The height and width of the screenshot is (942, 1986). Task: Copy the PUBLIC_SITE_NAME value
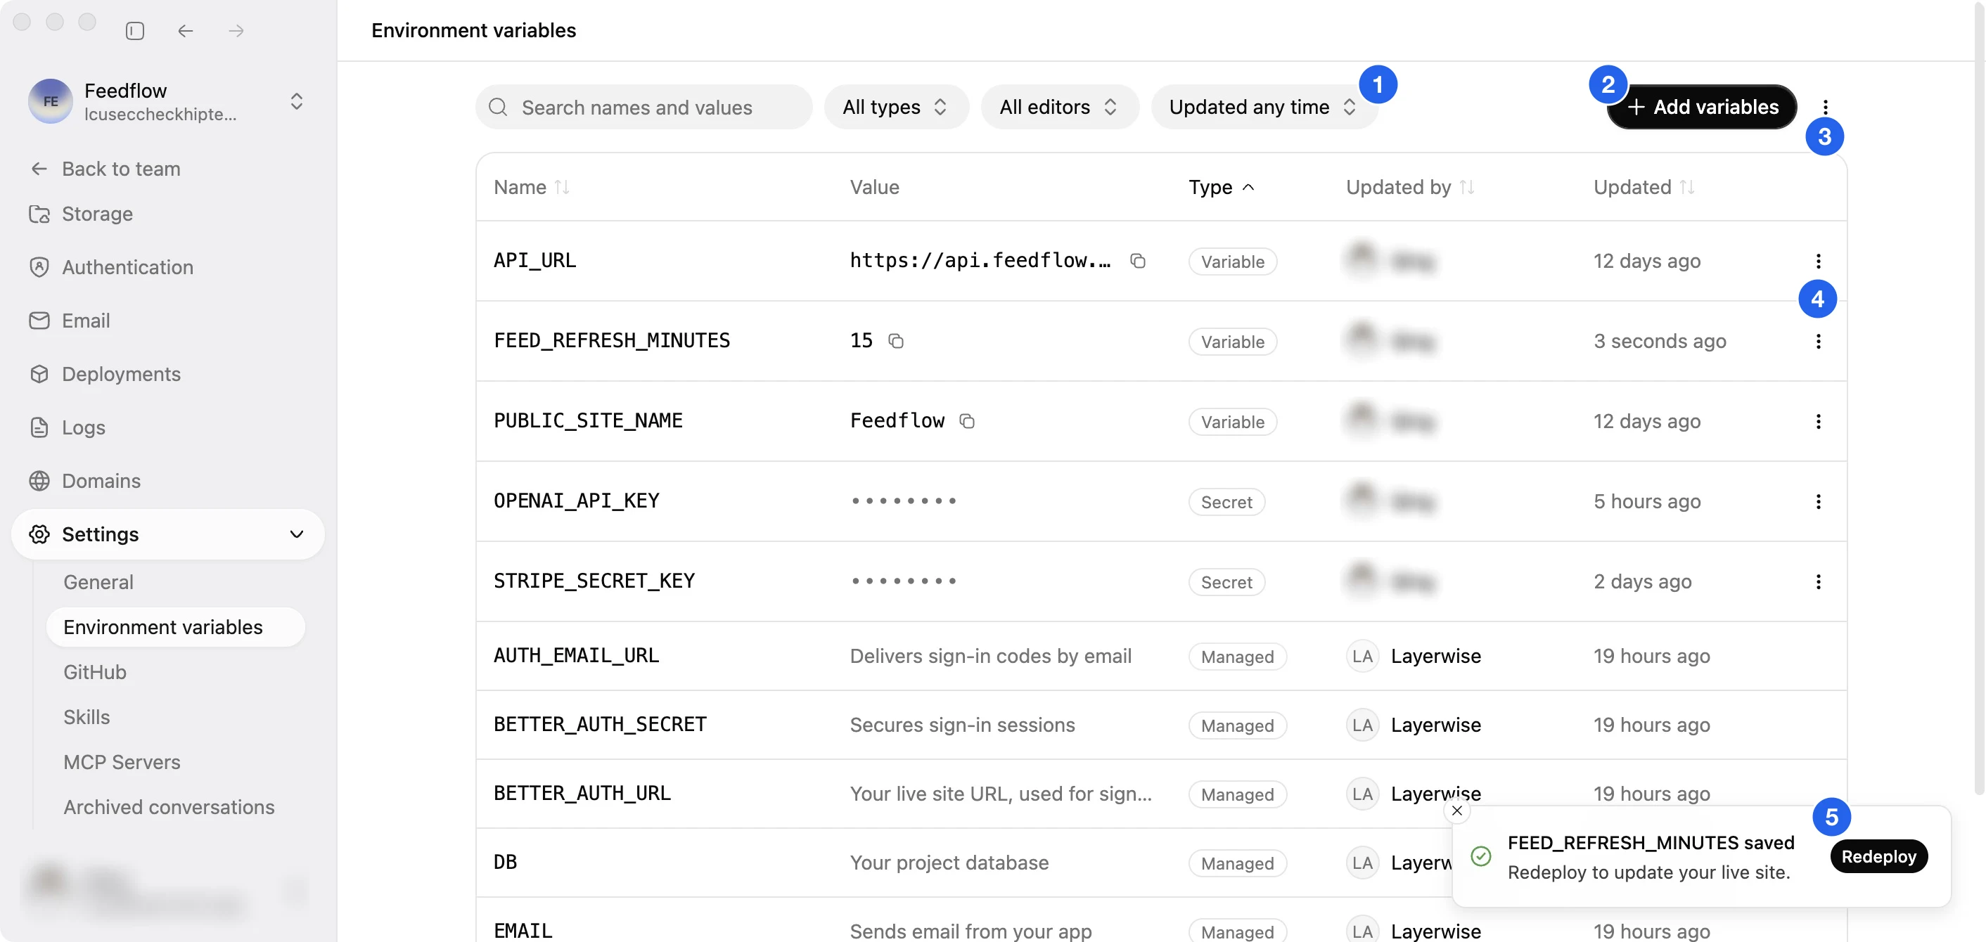pyautogui.click(x=967, y=421)
